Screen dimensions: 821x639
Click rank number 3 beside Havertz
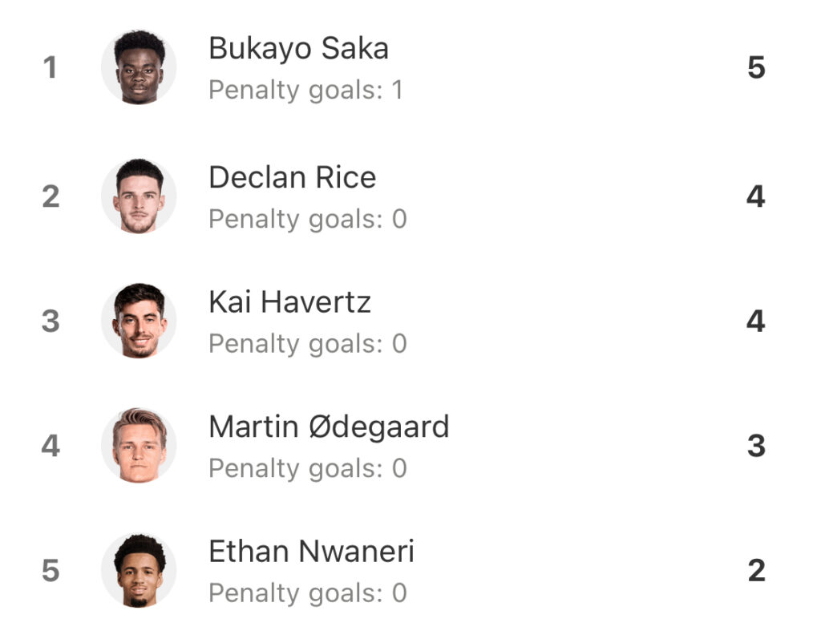pos(51,321)
